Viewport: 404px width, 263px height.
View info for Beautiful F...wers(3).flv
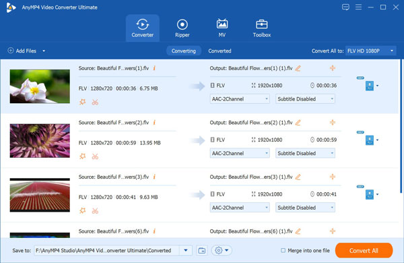[154, 177]
